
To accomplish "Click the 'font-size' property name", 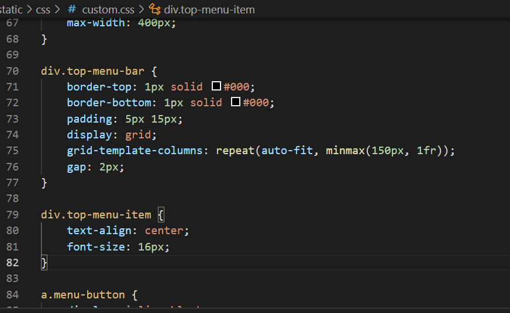I will pyautogui.click(x=96, y=247).
